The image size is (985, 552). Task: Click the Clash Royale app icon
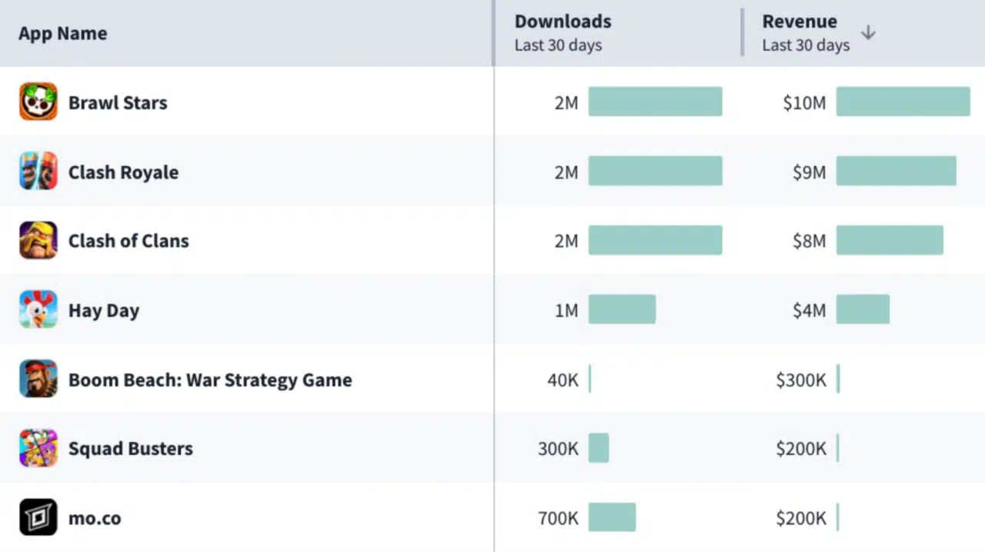tap(38, 171)
